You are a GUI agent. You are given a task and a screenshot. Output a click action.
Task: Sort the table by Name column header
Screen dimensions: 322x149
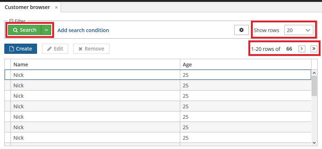click(95, 64)
